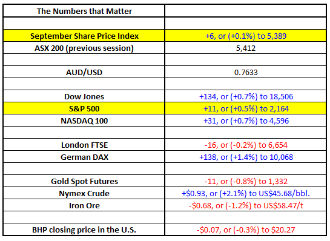Viewport: 330px width, 241px height.
Task: Select the +6 to 5,389 value cell
Action: point(246,36)
